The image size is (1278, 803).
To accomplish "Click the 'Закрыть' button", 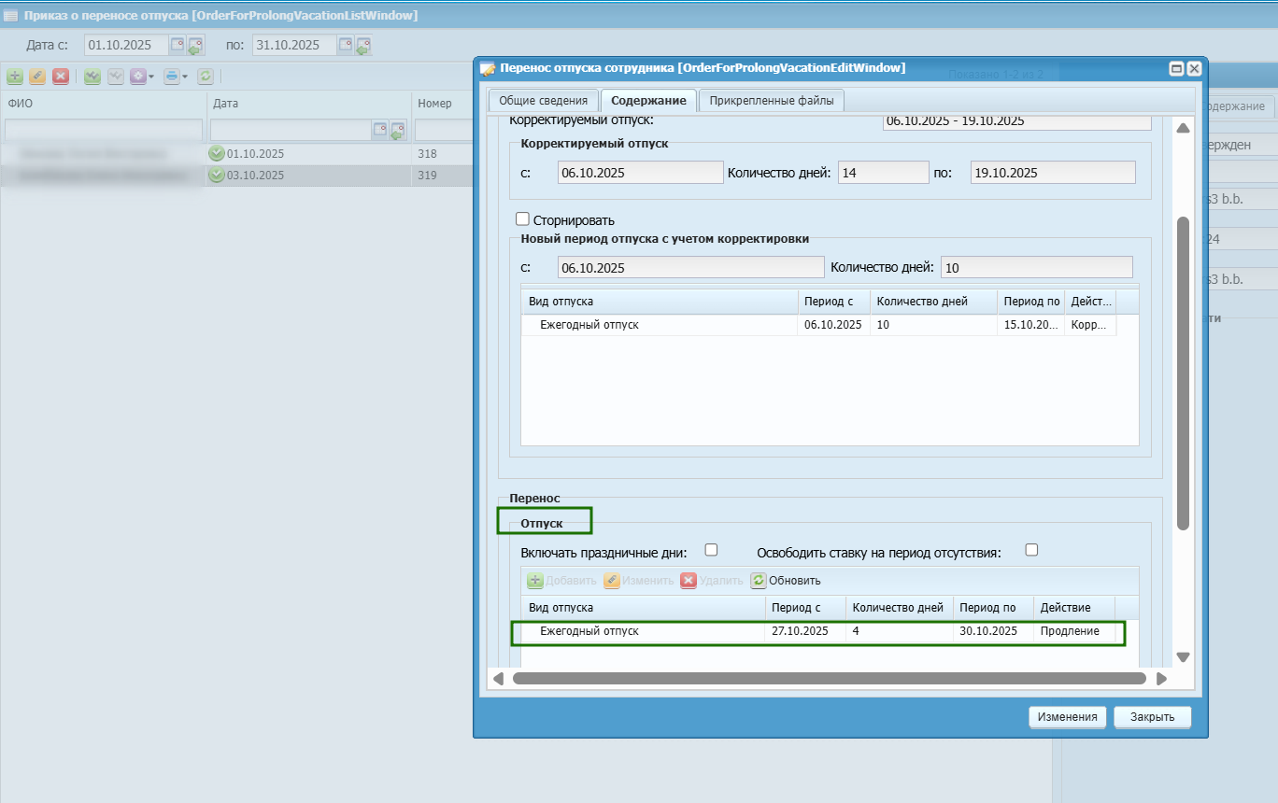I will pos(1153,717).
